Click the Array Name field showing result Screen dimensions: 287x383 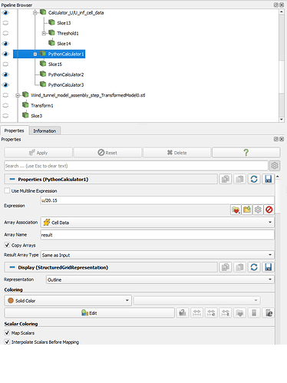[157, 235]
